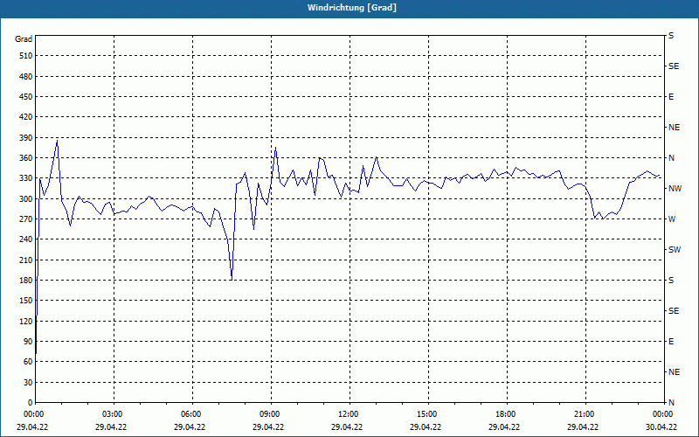Click the 0 y-axis value
This screenshot has width=699, height=437.
pyautogui.click(x=30, y=402)
